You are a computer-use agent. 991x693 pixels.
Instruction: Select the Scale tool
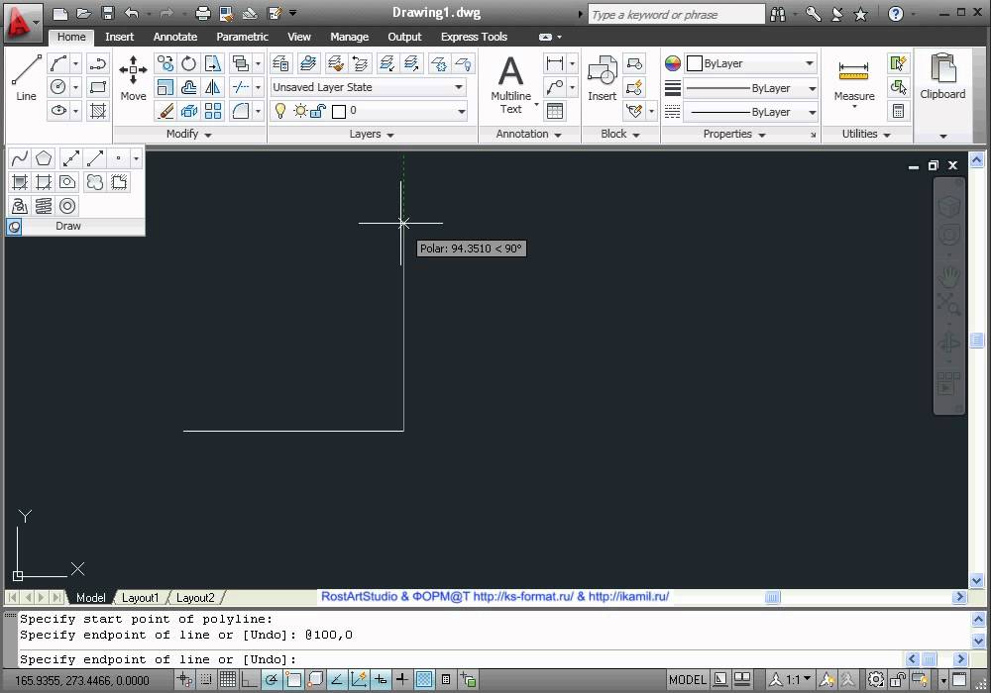165,87
